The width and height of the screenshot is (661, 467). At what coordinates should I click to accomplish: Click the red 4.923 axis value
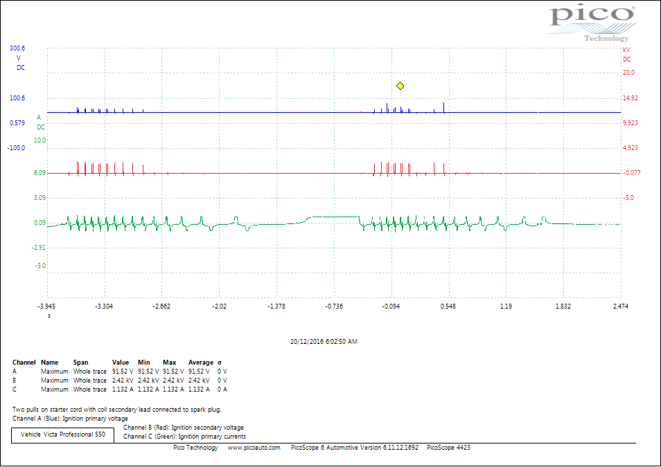(631, 148)
